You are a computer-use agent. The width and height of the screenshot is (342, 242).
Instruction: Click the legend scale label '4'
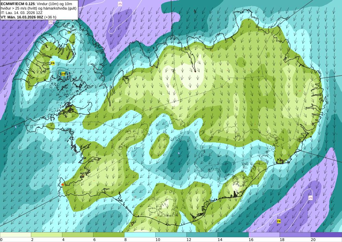pyautogui.click(x=63, y=240)
